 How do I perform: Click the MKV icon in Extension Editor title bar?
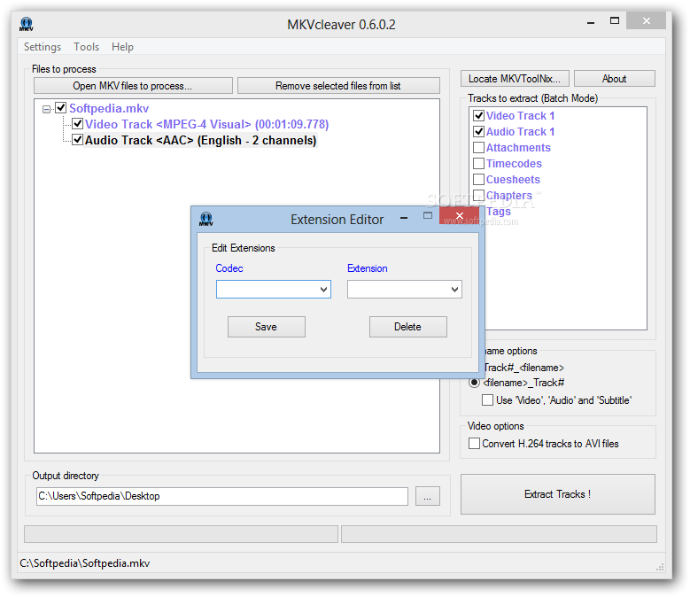point(206,219)
